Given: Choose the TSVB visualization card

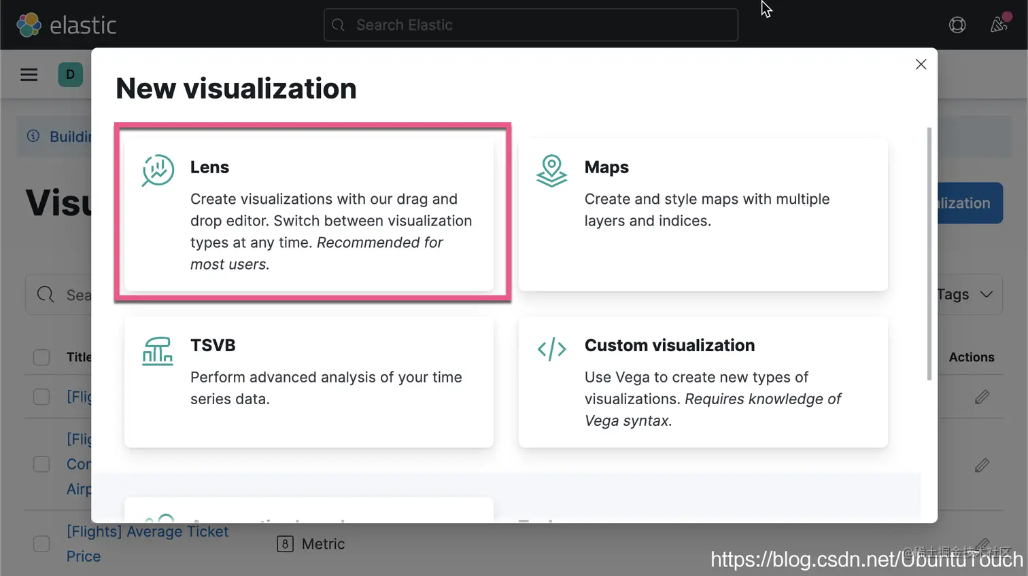Looking at the screenshot, I should 309,382.
